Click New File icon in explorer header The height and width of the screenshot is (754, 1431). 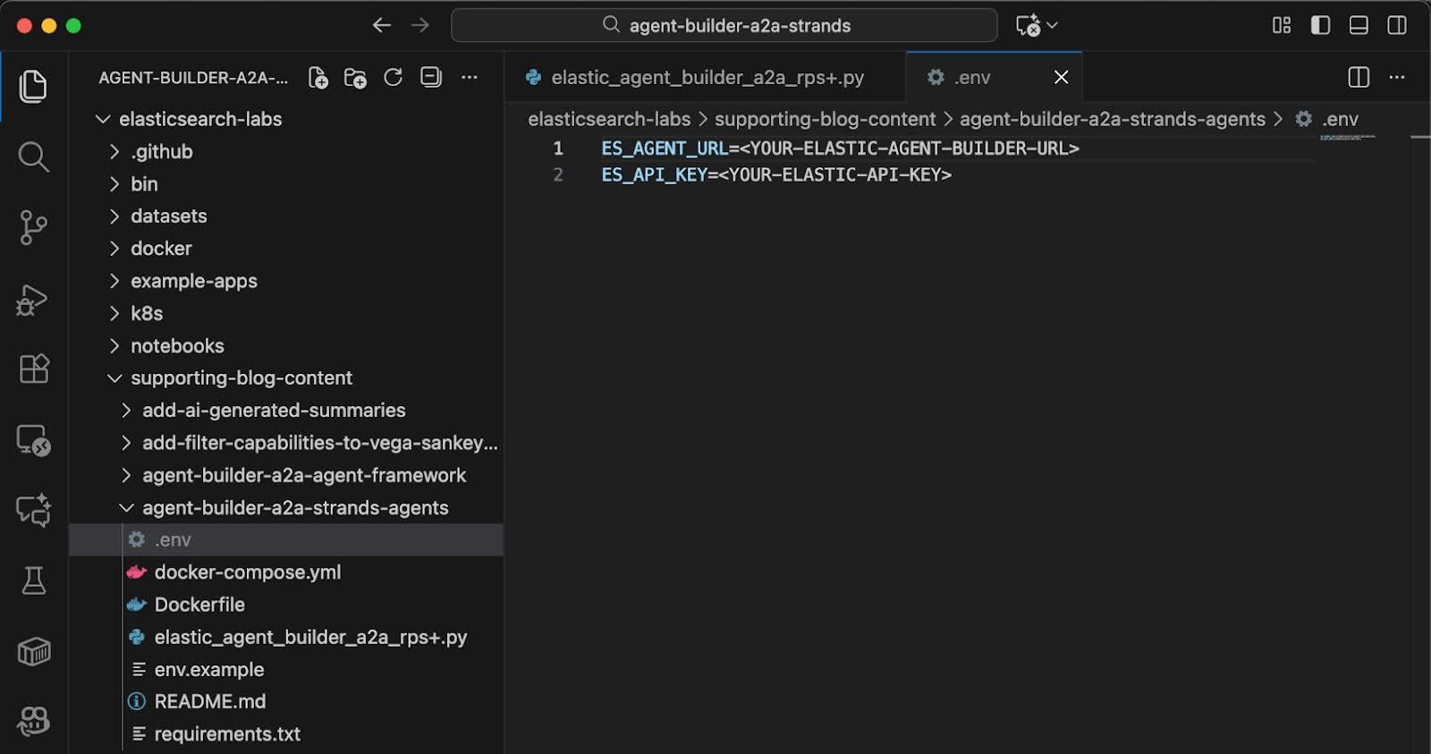click(318, 78)
